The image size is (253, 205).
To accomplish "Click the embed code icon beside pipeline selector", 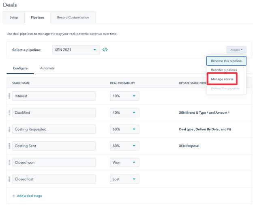I will coord(105,50).
